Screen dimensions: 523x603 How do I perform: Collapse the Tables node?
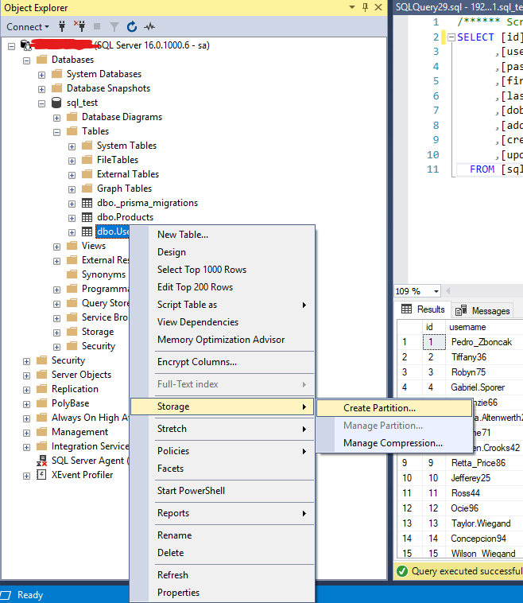click(57, 132)
